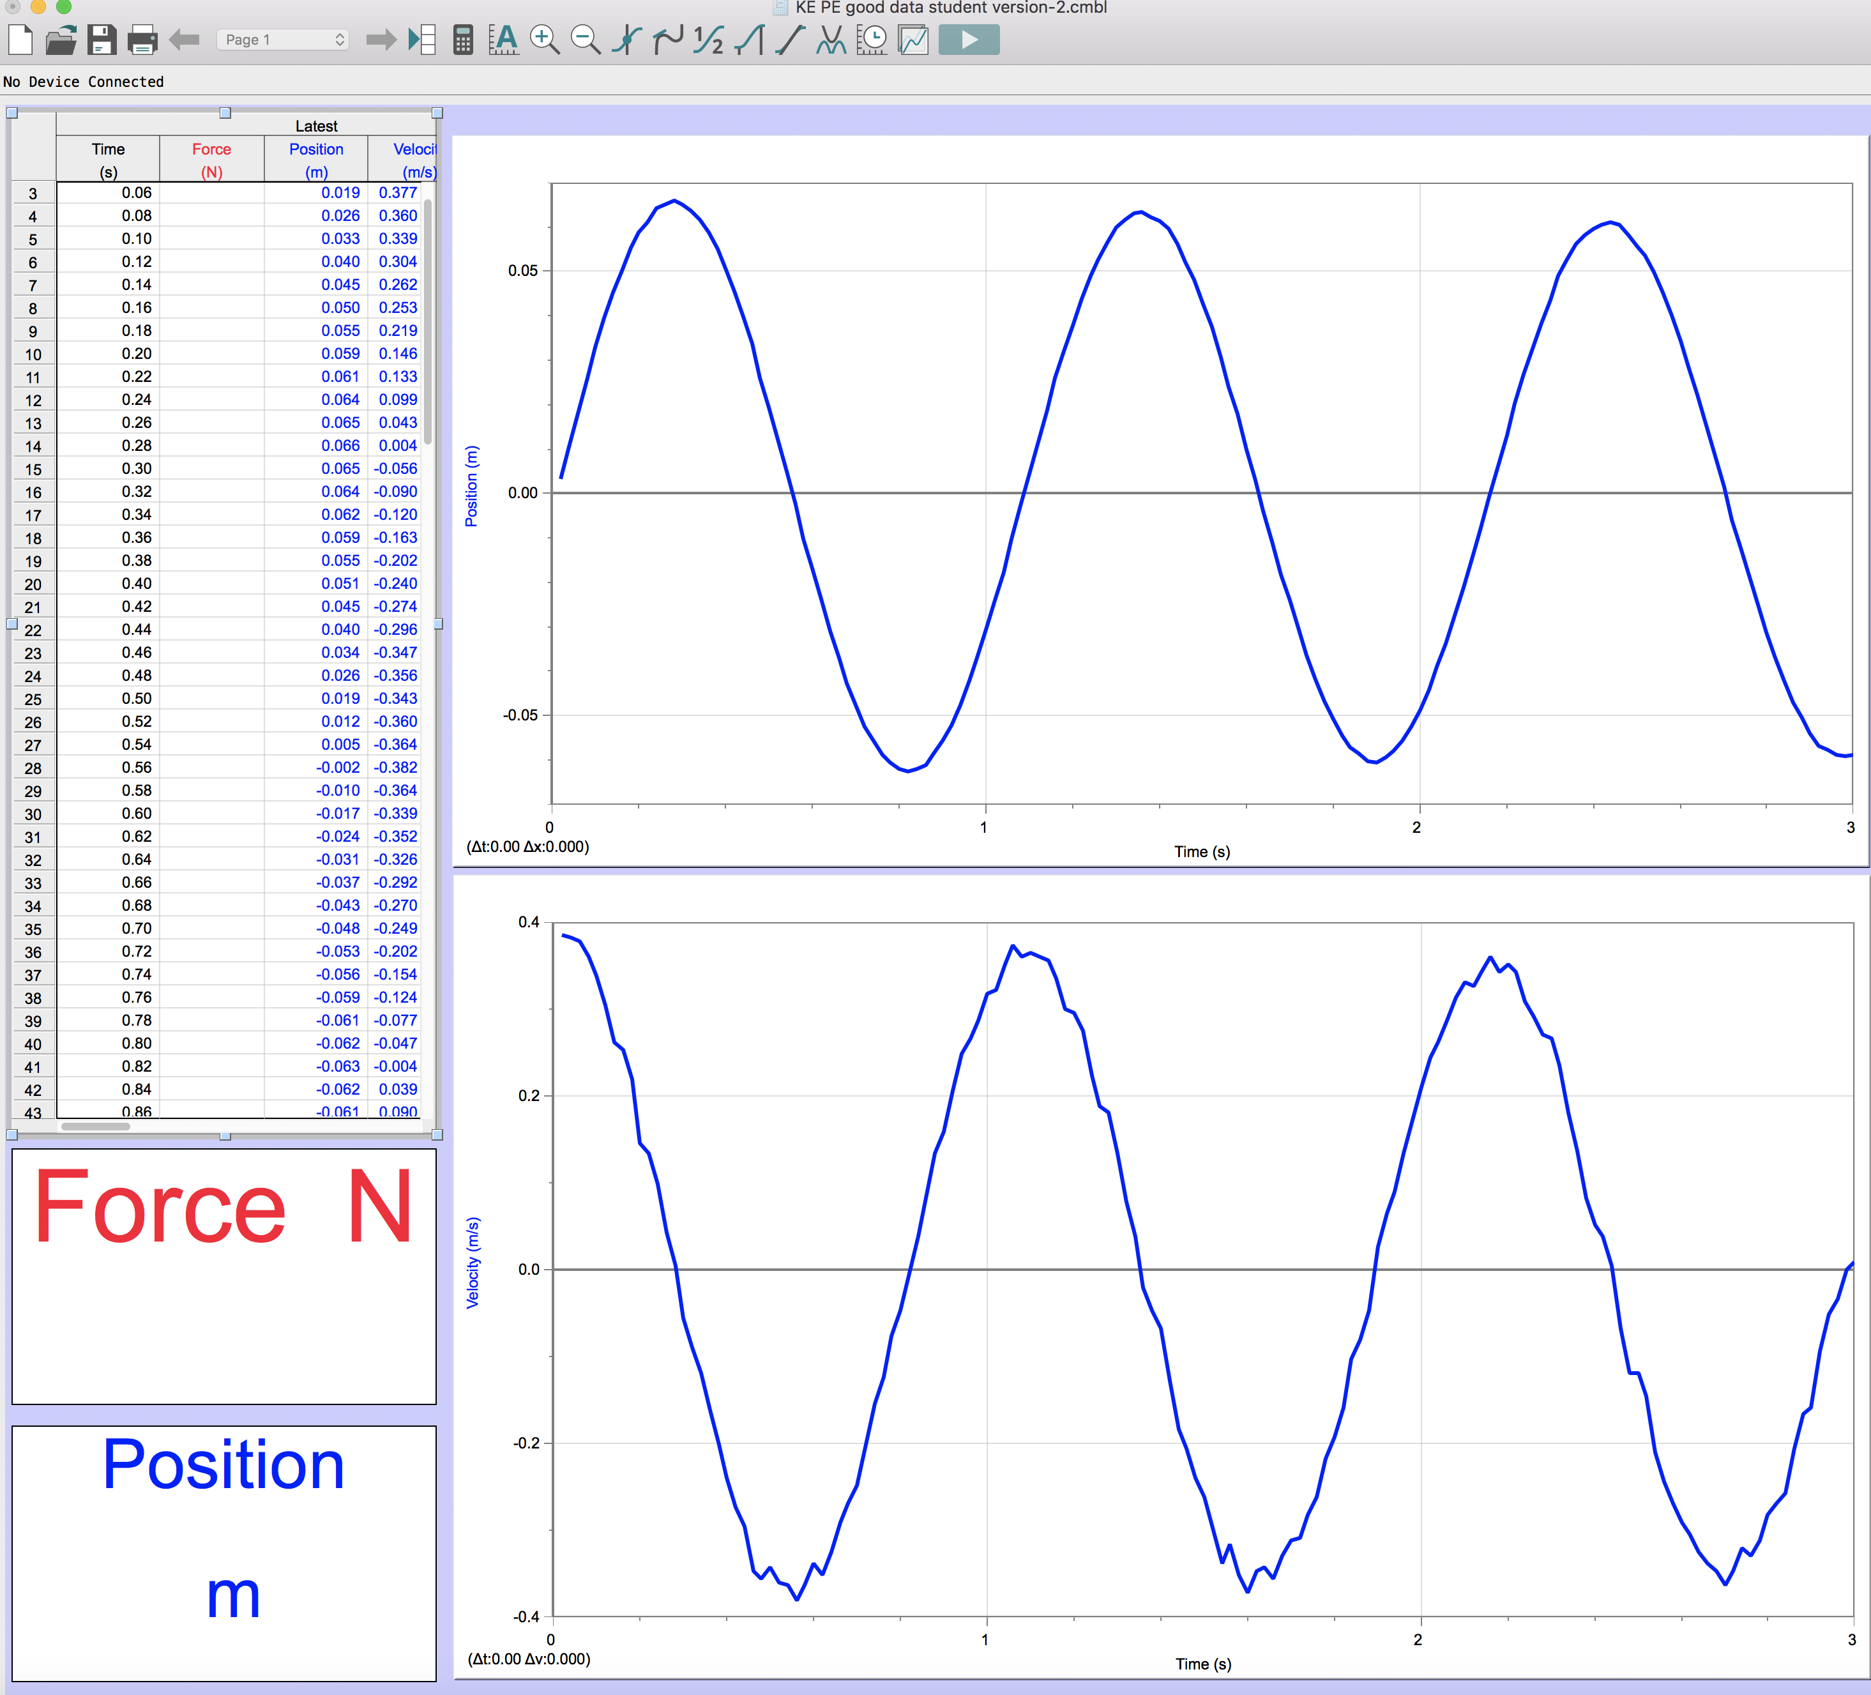1871x1695 pixels.
Task: Apply Linear Fit tool
Action: [790, 40]
